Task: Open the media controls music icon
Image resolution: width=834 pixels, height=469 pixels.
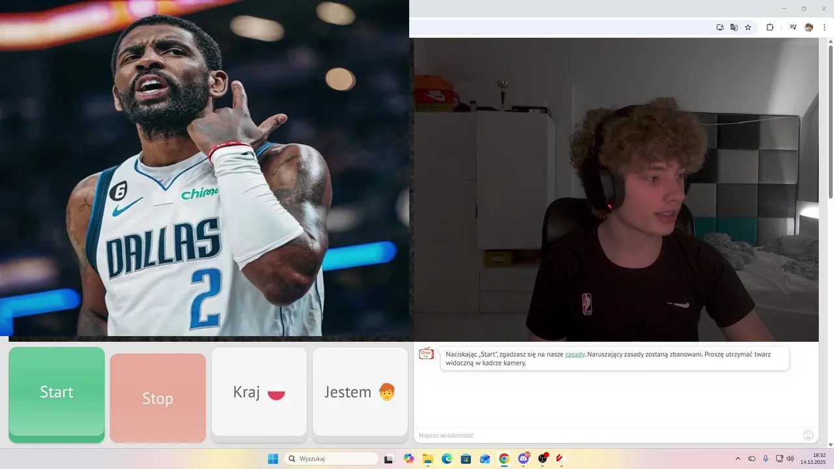Action: 793,27
